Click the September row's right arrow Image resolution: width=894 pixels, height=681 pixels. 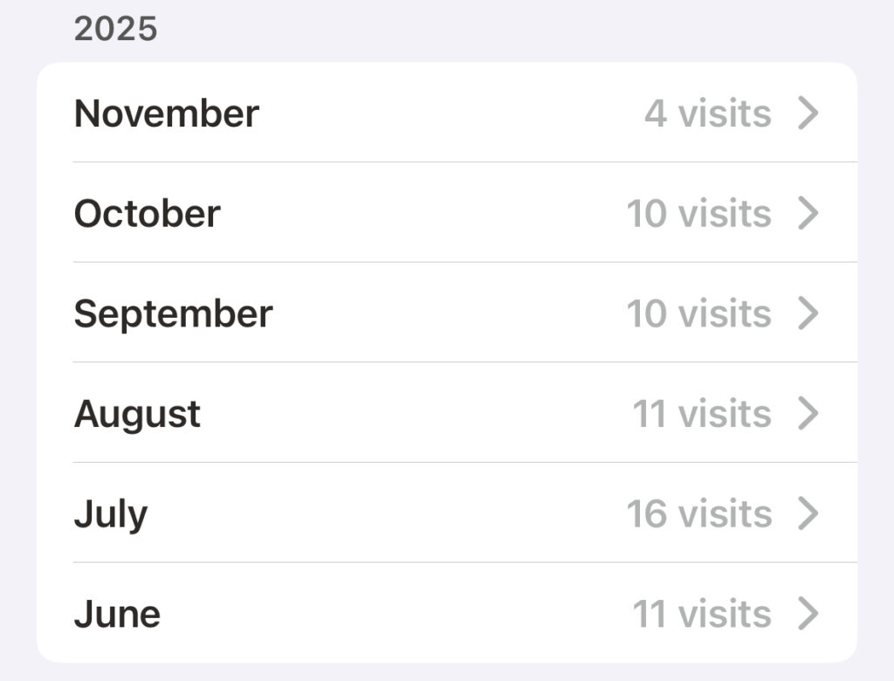(x=809, y=313)
